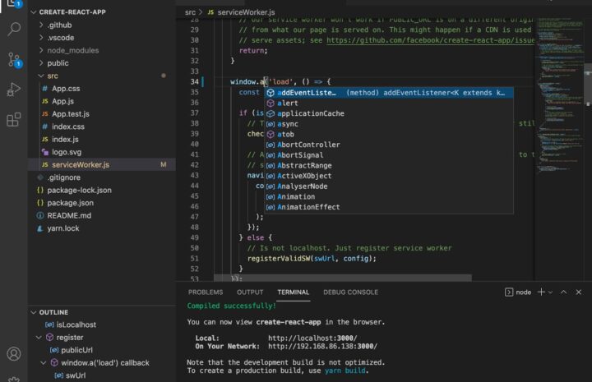592x382 pixels.
Task: Choose applicationCache autocomplete suggestion
Action: [388, 113]
